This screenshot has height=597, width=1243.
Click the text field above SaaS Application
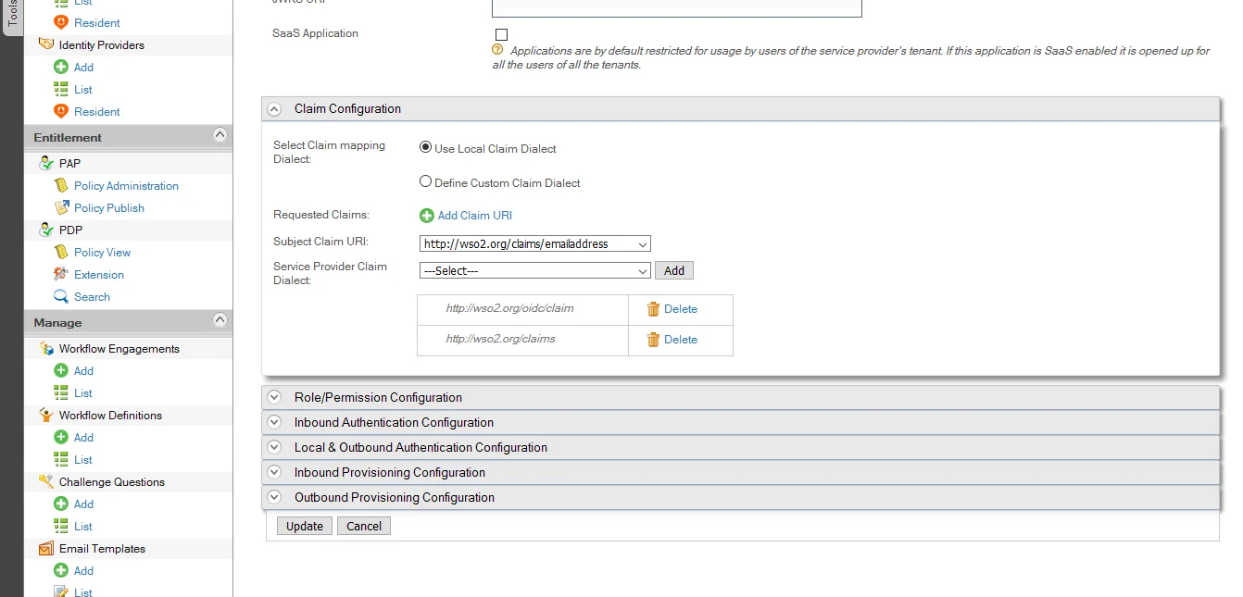676,7
